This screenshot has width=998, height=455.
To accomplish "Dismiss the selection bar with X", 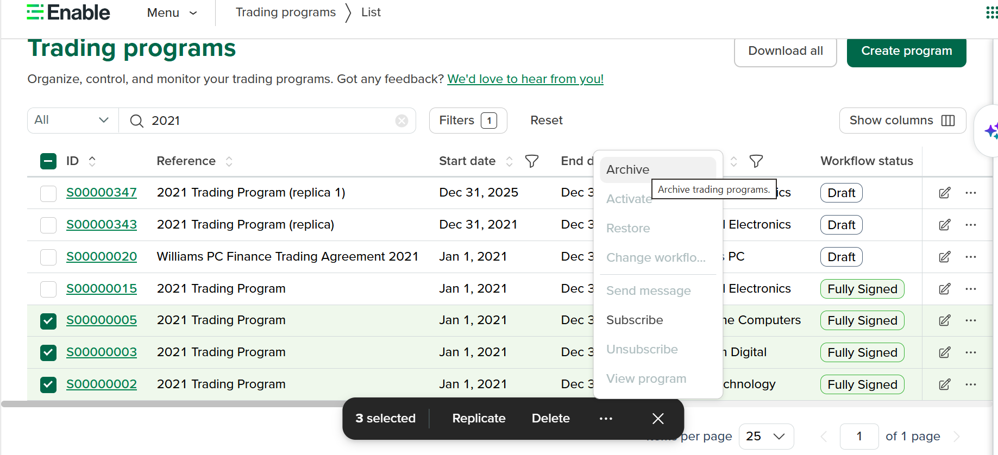I will (658, 419).
